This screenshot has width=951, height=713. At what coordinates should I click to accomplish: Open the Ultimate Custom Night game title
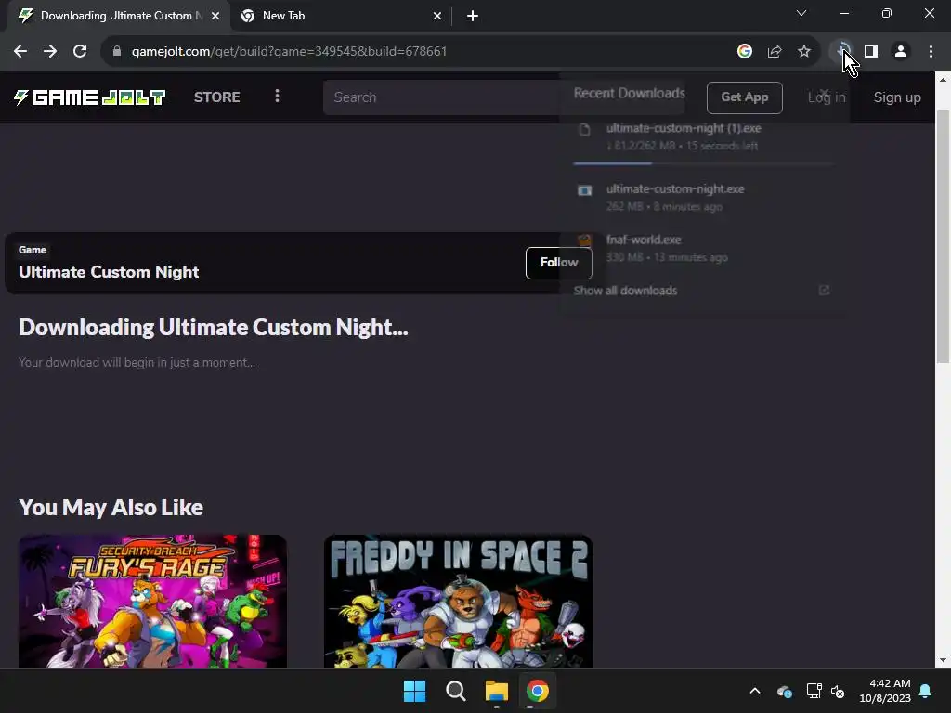coord(109,272)
